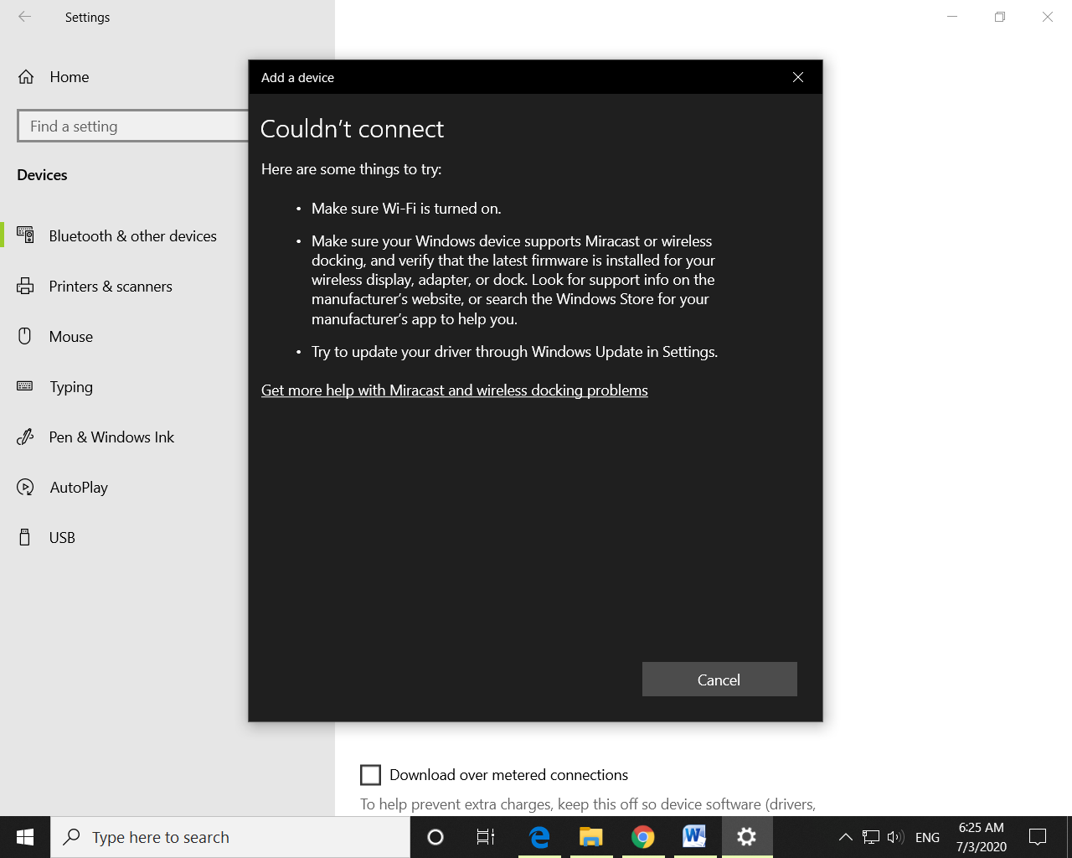Click the Printers & scanners icon
This screenshot has width=1072, height=858.
(26, 286)
